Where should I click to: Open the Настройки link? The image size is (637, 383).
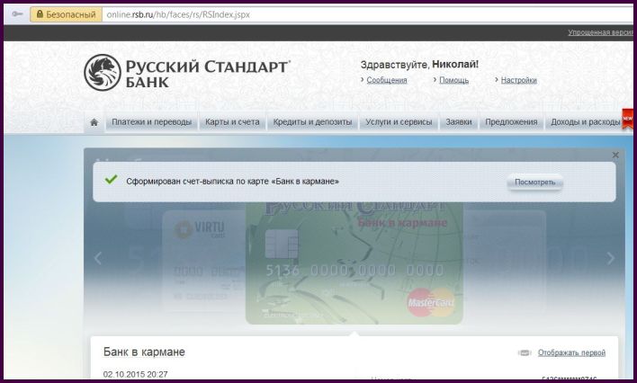pyautogui.click(x=519, y=80)
